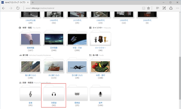Open the red ship water vehicles thumbnail
Image resolution: width=181 pixels, height=109 pixels.
pyautogui.click(x=54, y=67)
